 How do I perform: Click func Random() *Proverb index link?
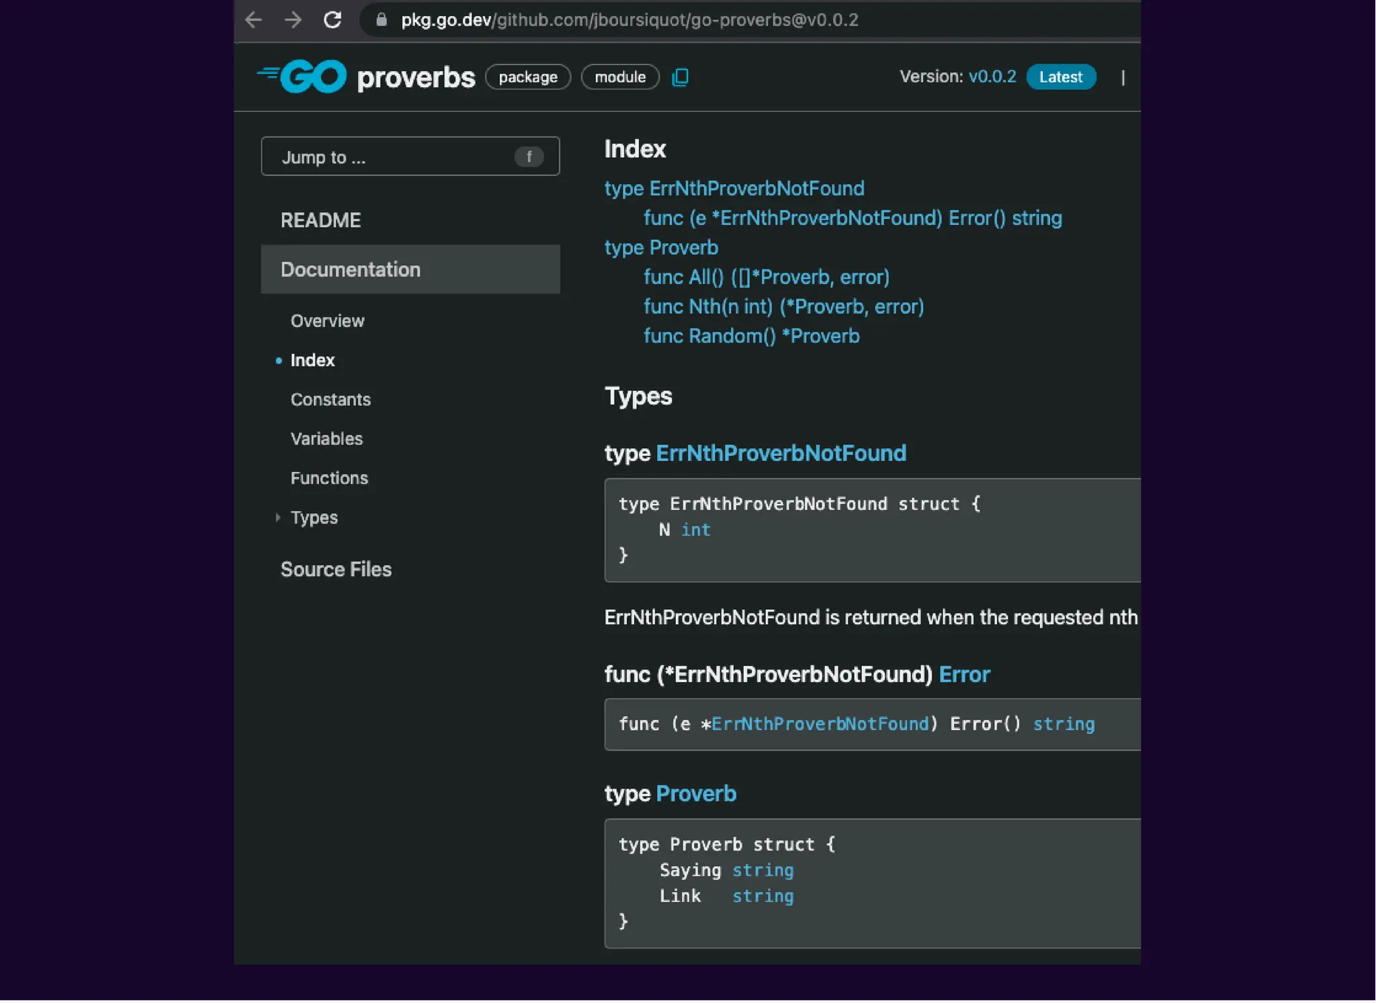[751, 336]
